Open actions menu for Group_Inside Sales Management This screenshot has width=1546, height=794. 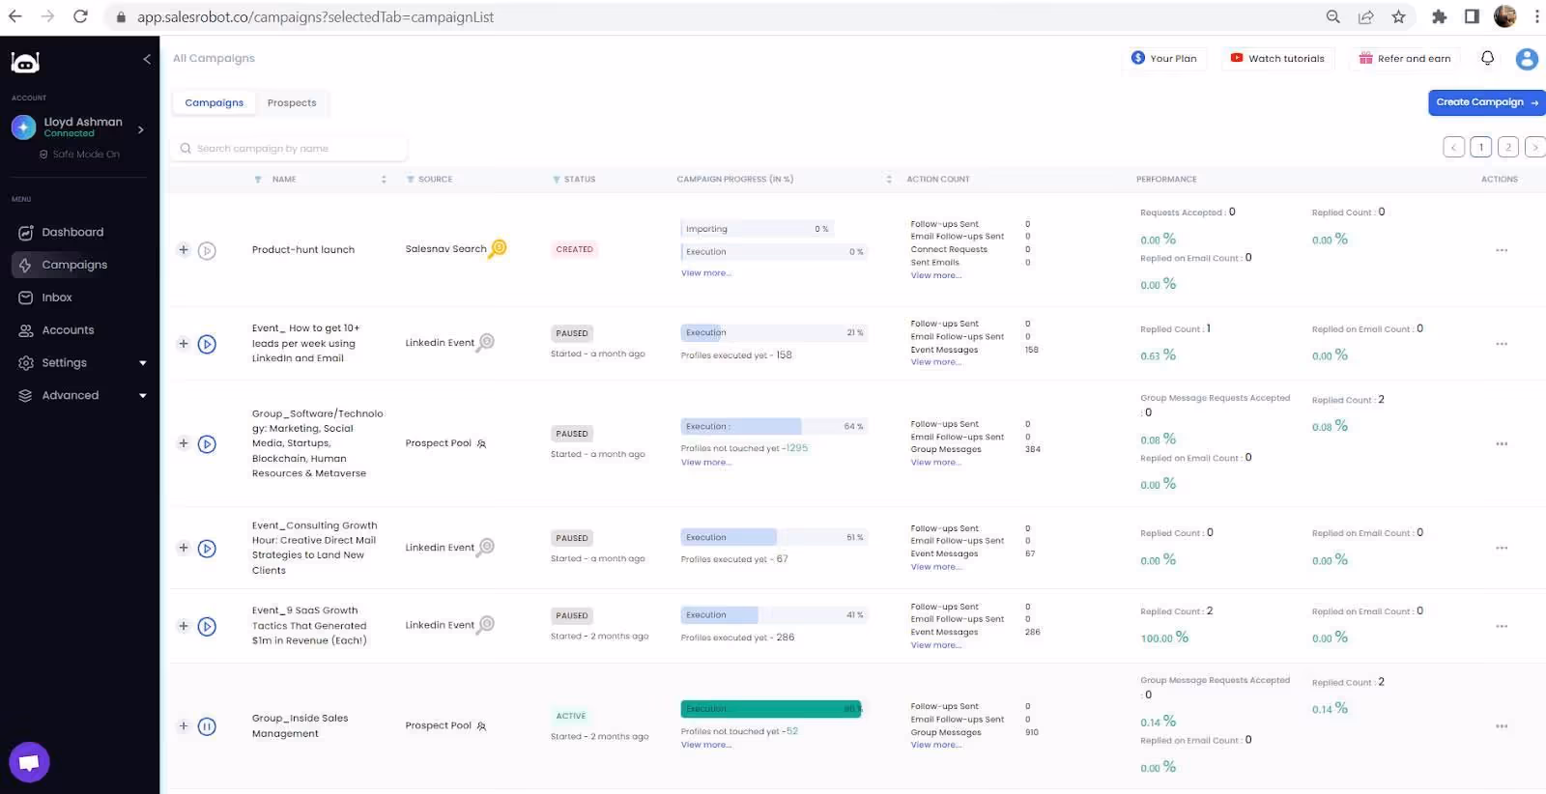click(x=1502, y=726)
